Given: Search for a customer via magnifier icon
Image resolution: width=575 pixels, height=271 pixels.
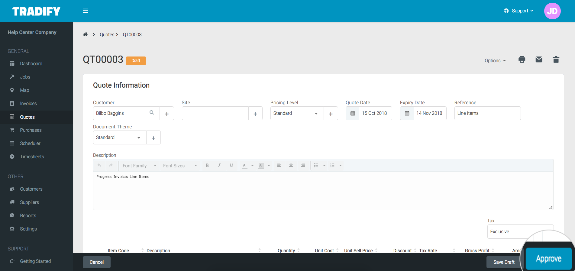Looking at the screenshot, I should [x=152, y=113].
